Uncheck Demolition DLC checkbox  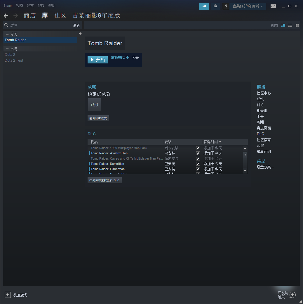click(198, 164)
